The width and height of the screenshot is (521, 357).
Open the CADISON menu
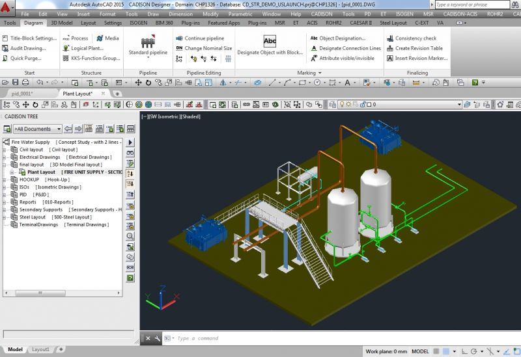(321, 14)
